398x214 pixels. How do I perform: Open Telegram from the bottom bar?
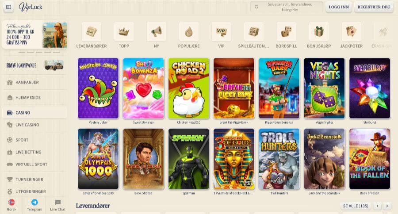(x=34, y=205)
